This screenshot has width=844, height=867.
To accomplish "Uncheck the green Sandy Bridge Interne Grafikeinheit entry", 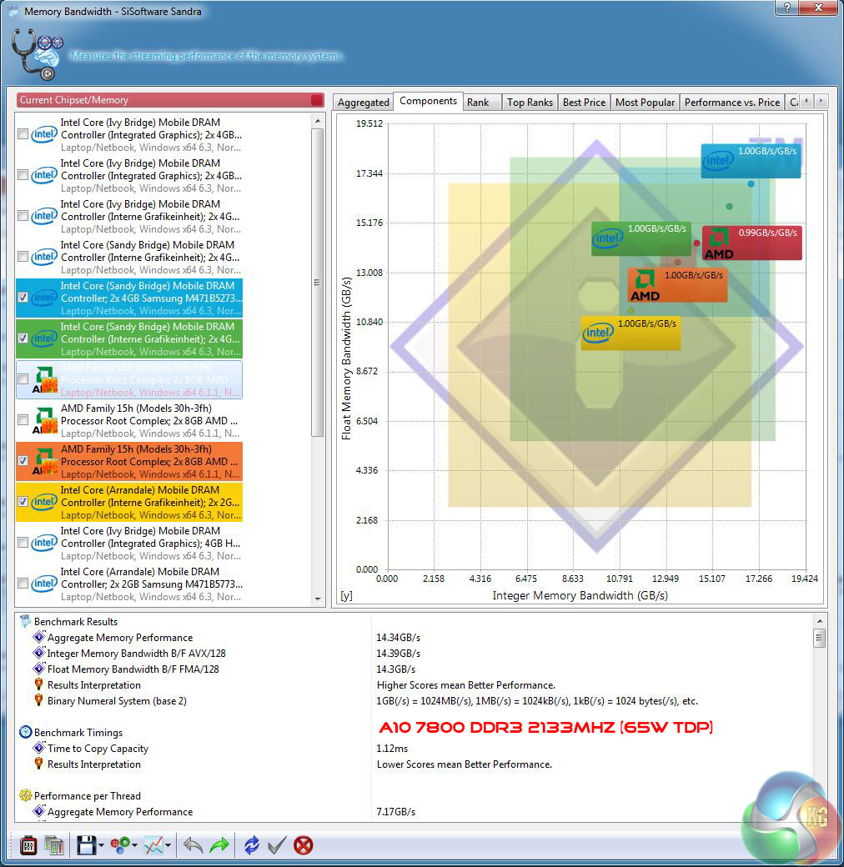I will coord(23,338).
